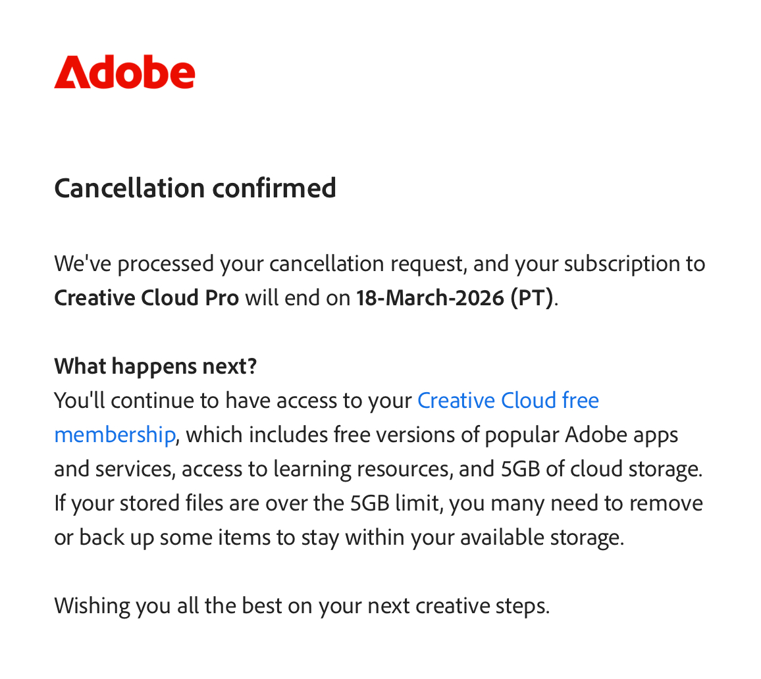
Task: Click the "Cancellation confirmed" heading
Action: (195, 188)
